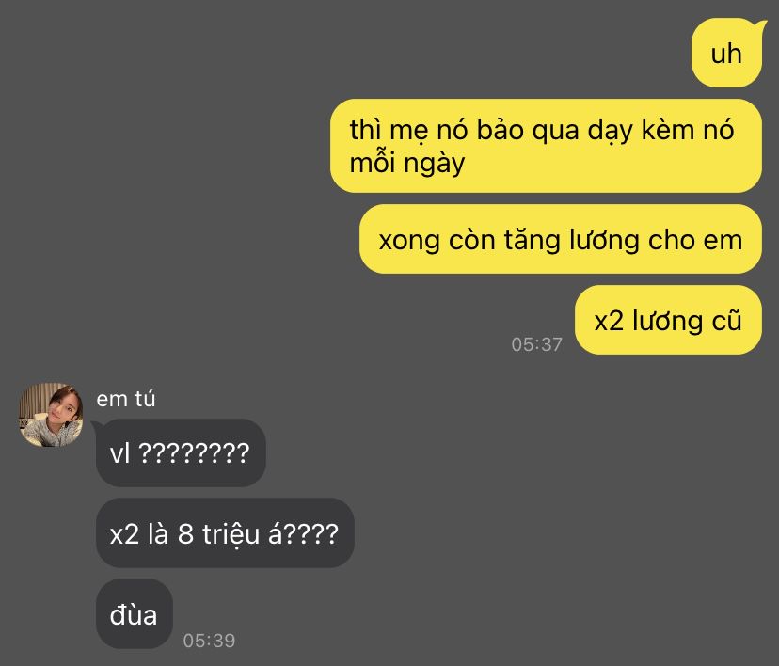Click the question marks after "vl"
This screenshot has width=779, height=666.
[194, 453]
